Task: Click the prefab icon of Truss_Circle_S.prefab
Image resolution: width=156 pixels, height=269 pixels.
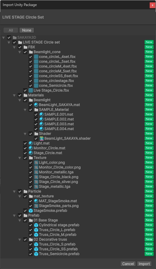Action: point(36,244)
